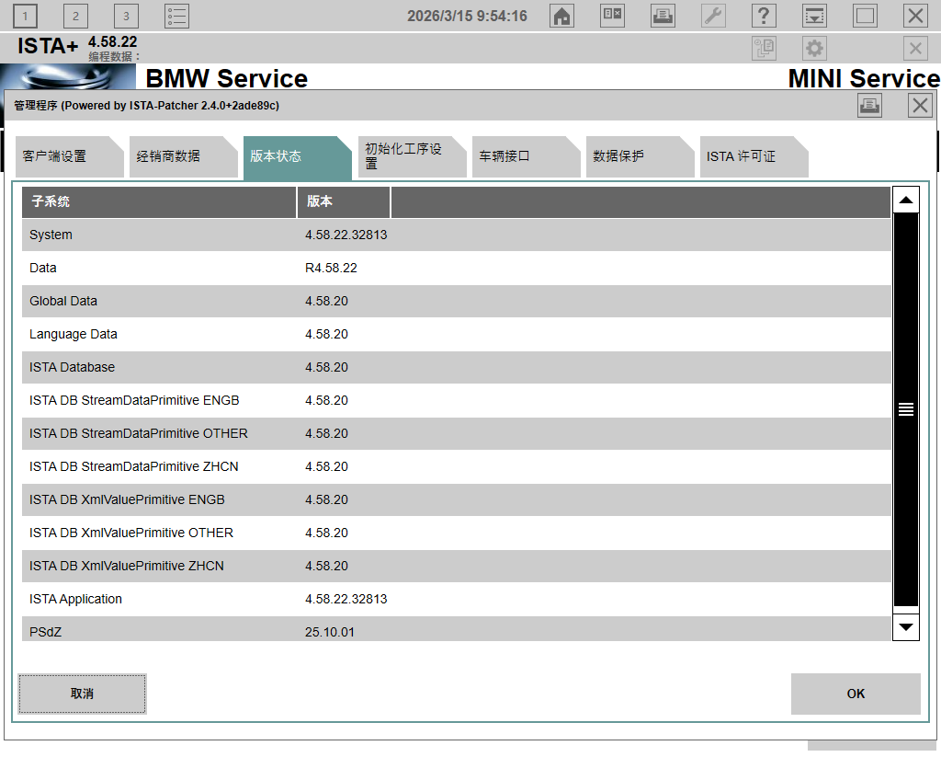941x757 pixels.
Task: Click the gear icon below top toolbar
Action: pyautogui.click(x=814, y=49)
